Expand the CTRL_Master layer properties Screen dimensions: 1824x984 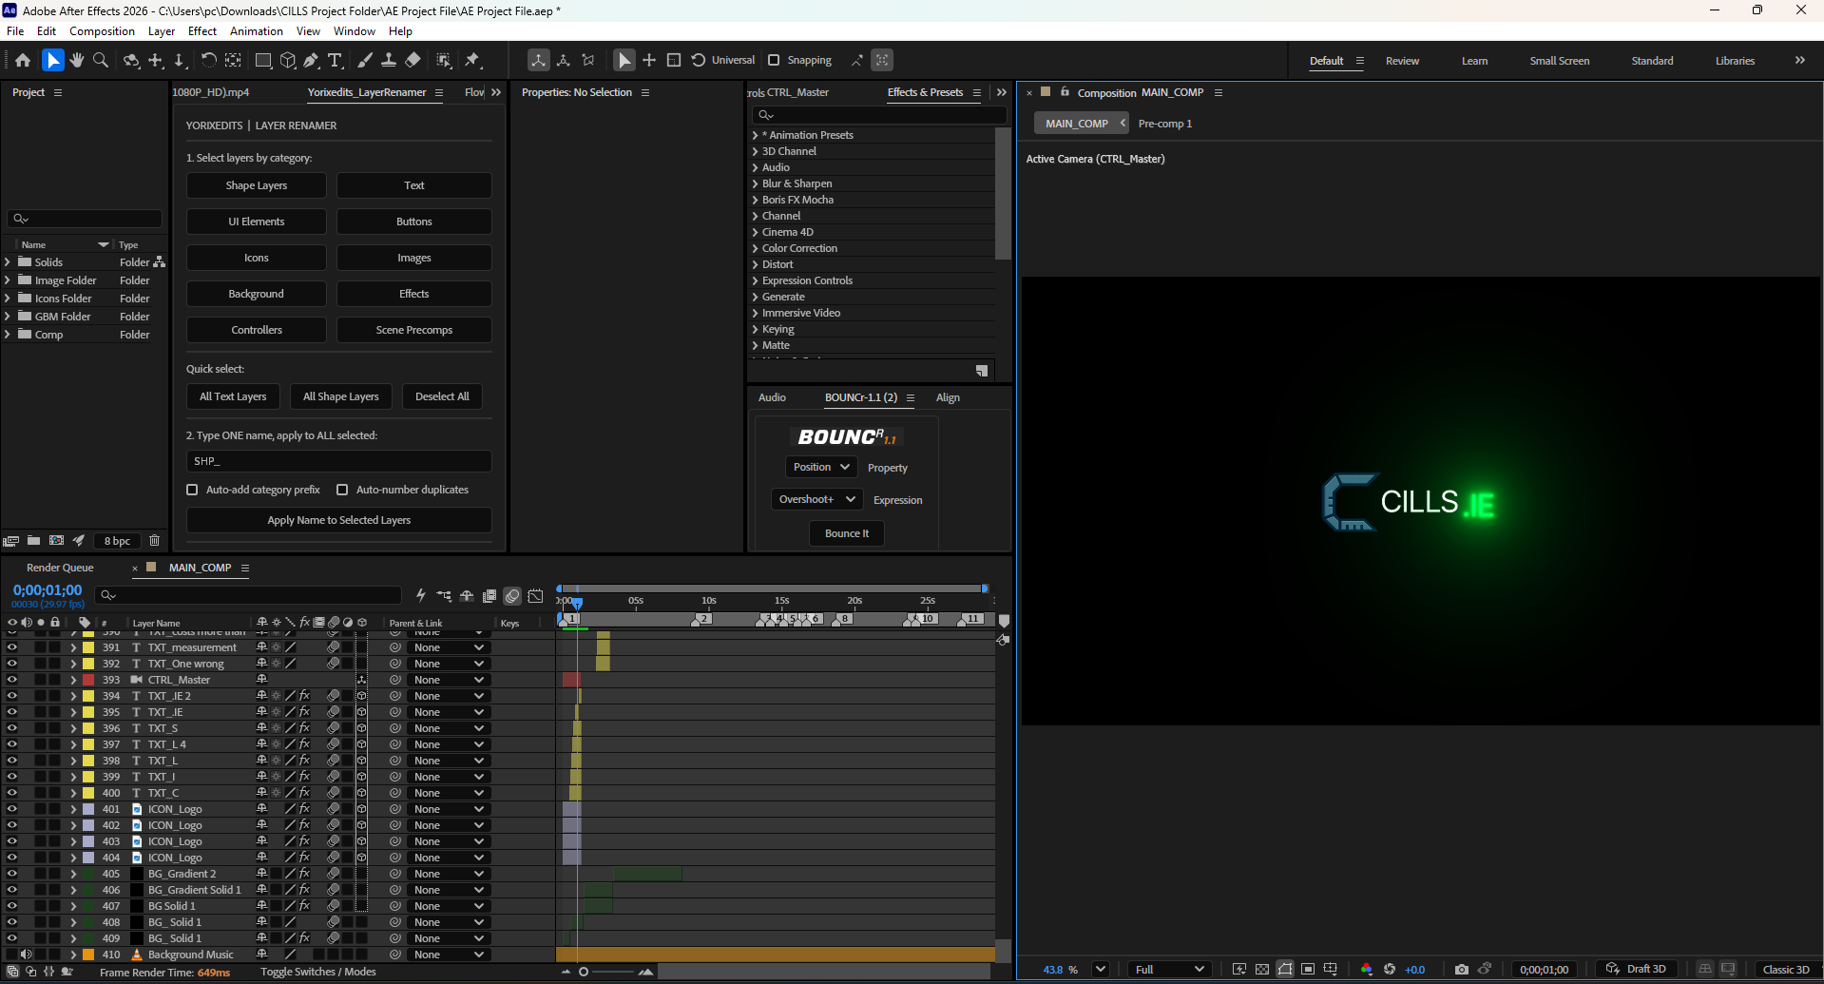(x=73, y=680)
